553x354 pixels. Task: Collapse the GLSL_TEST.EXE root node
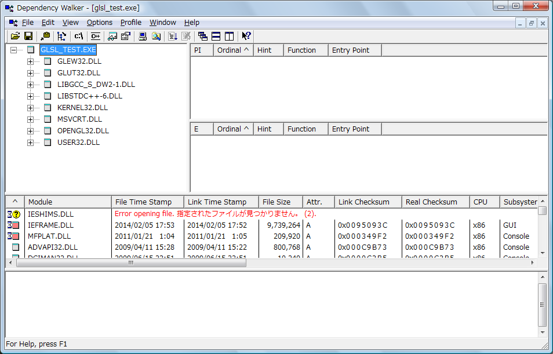tap(13, 50)
